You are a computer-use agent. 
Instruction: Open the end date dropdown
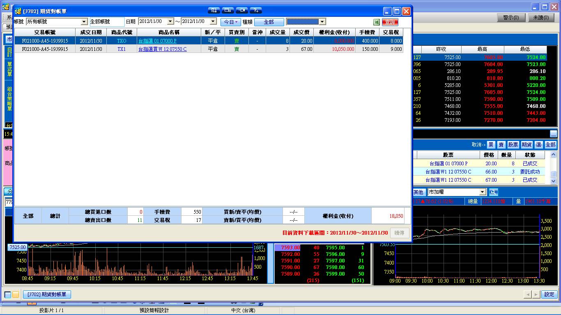(x=213, y=22)
